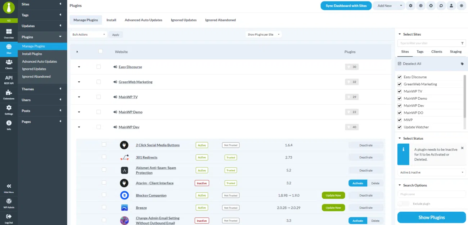Switch to Ignored Updates tab
This screenshot has height=225, width=468.
[184, 20]
